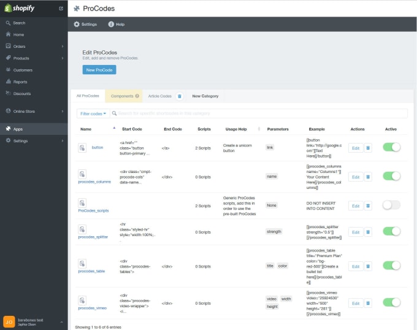Screen dimensions: 417x330
Task: Switch to Components tab
Action: tap(124, 96)
